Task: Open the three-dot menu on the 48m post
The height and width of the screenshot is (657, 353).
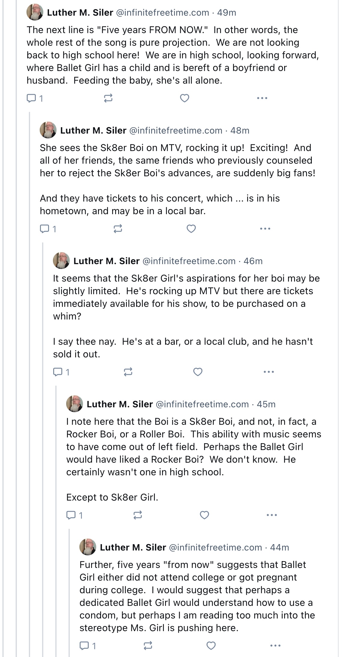Action: 265,229
